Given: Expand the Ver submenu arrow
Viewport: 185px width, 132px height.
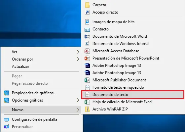Looking at the screenshot, I should 78,52.
